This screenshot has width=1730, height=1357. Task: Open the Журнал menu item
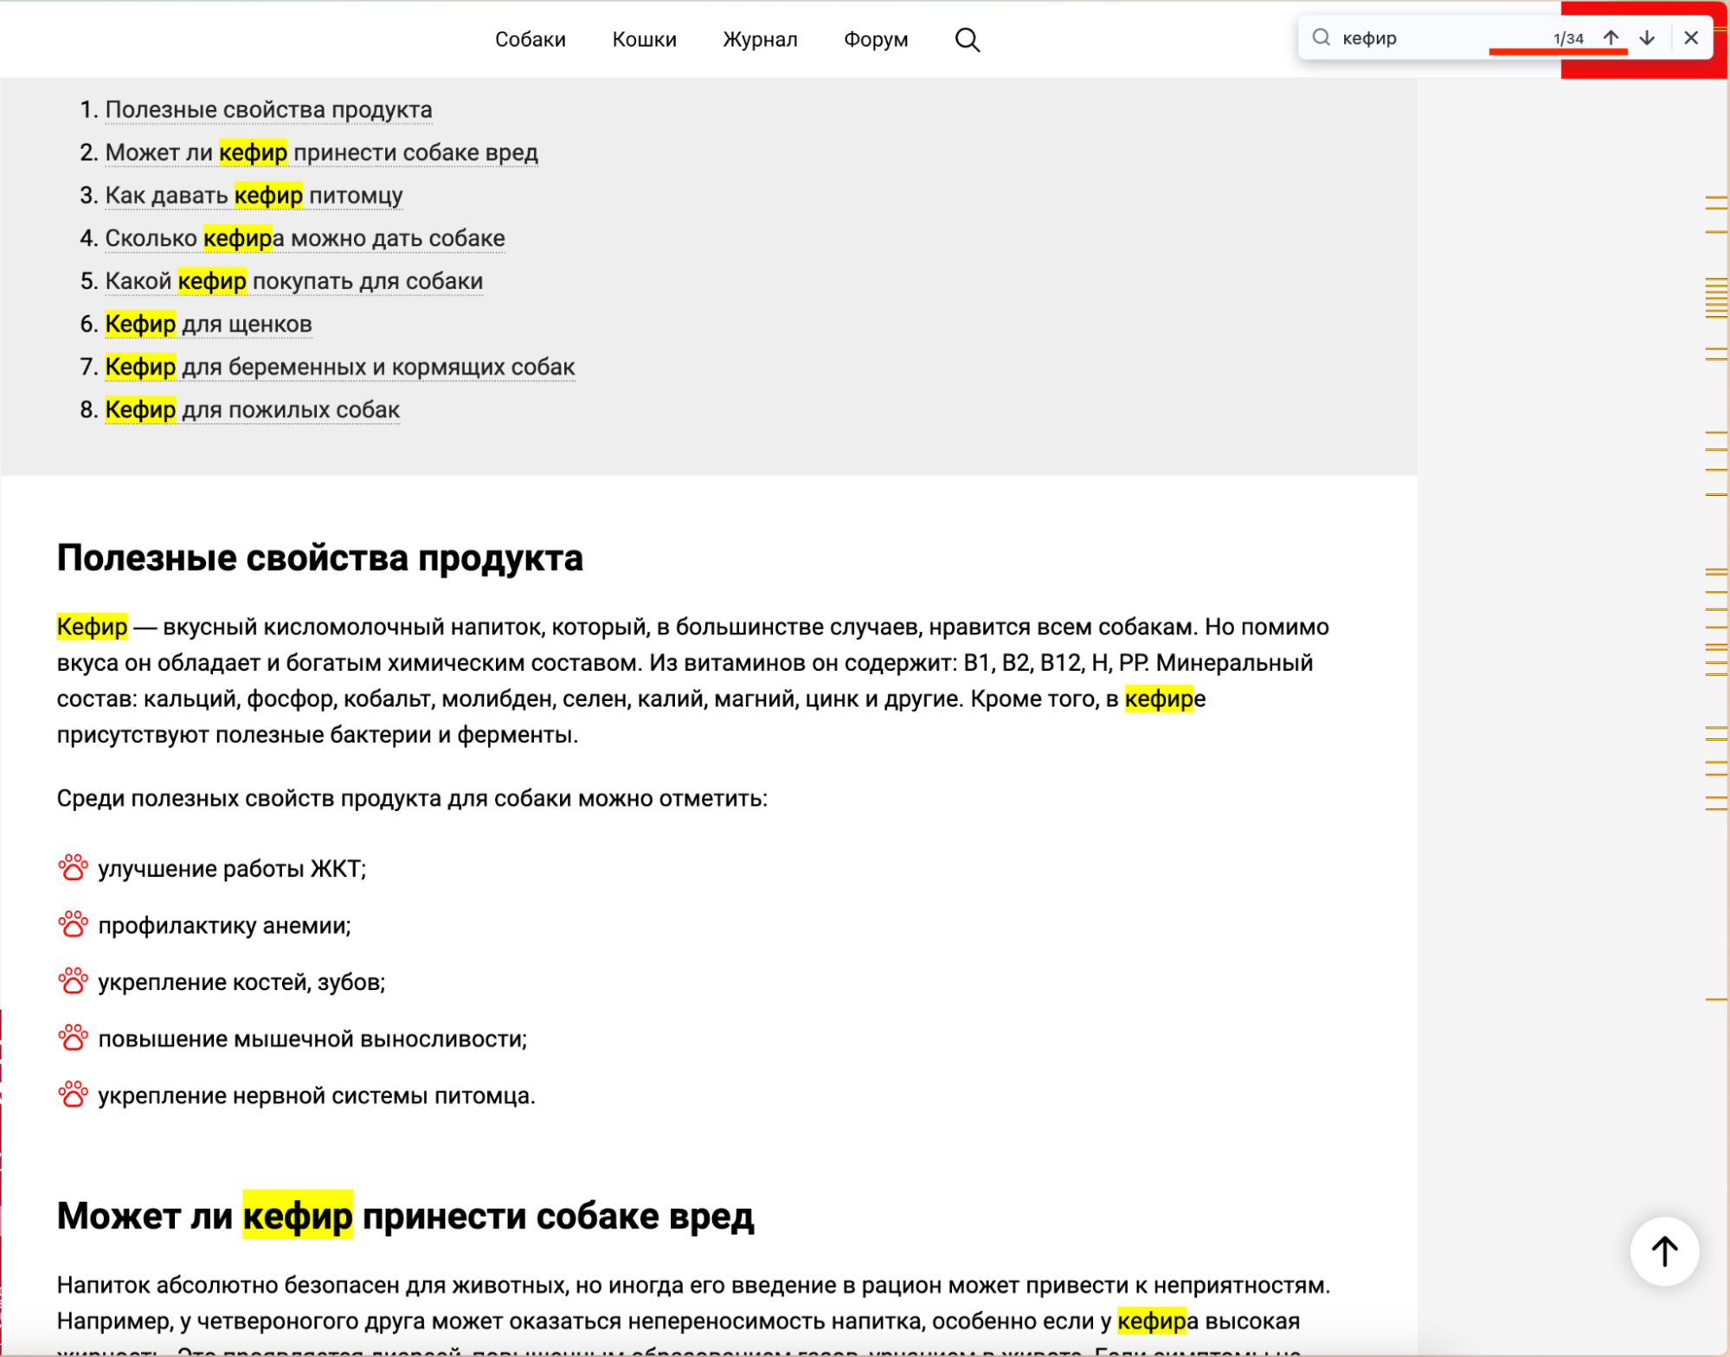[x=759, y=40]
